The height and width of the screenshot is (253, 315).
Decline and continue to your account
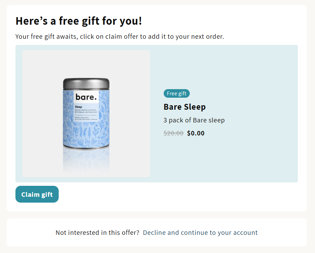[x=200, y=233]
